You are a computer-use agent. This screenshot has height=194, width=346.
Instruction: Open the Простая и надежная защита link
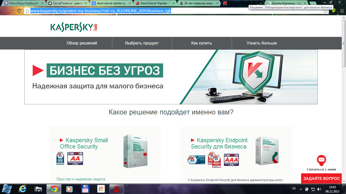(81, 179)
